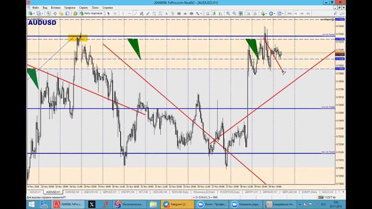Select the Cursor arrow tool

coord(109,13)
